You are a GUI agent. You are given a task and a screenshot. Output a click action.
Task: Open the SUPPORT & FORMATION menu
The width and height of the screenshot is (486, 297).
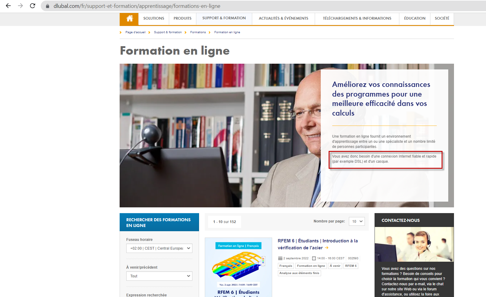tap(224, 18)
